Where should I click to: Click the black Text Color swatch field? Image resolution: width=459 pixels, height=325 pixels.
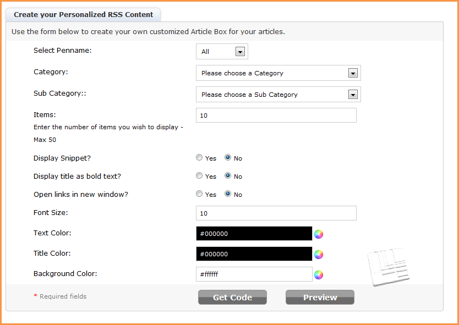click(x=254, y=234)
